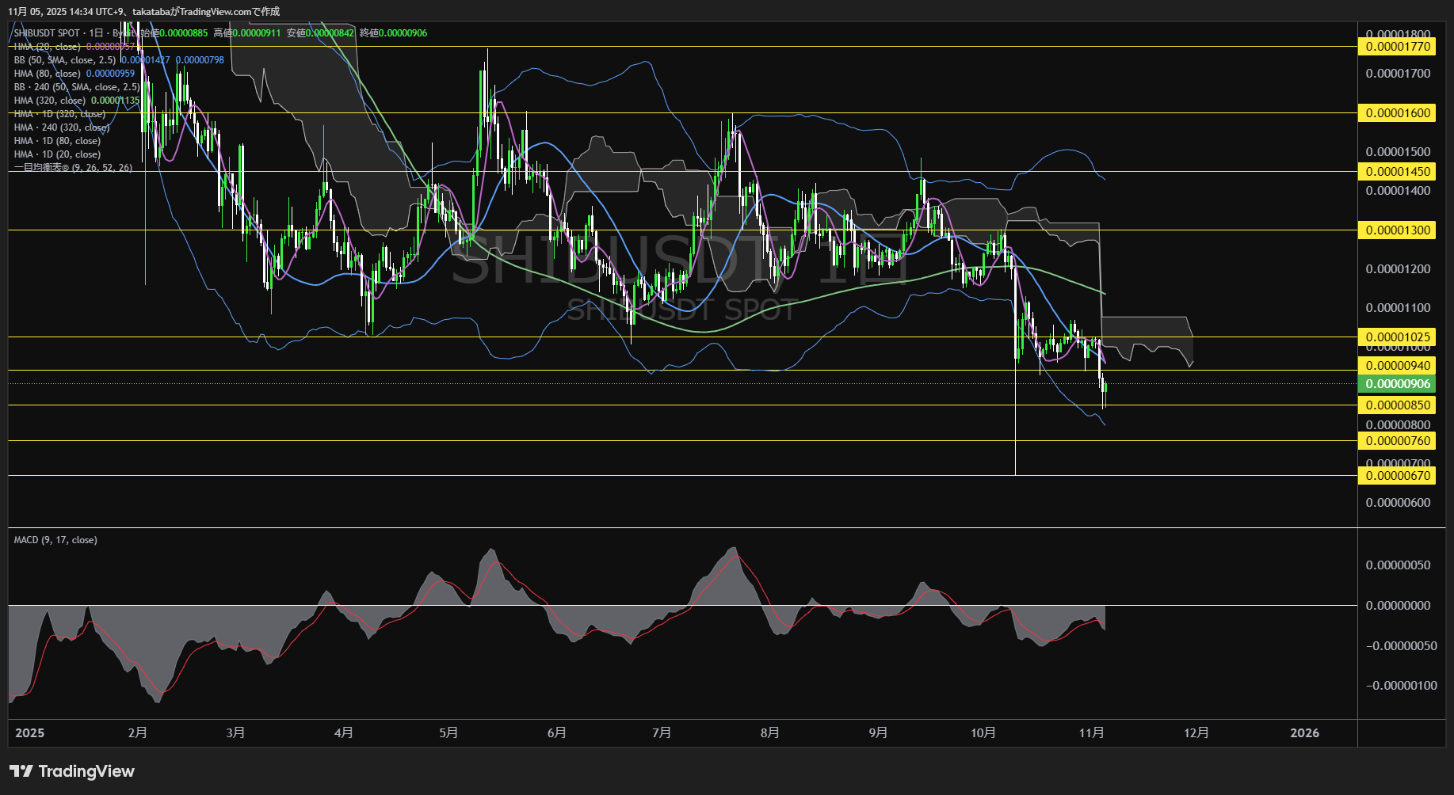Click the green 0.00000906 current price label
The height and width of the screenshot is (795, 1454).
coord(1398,384)
